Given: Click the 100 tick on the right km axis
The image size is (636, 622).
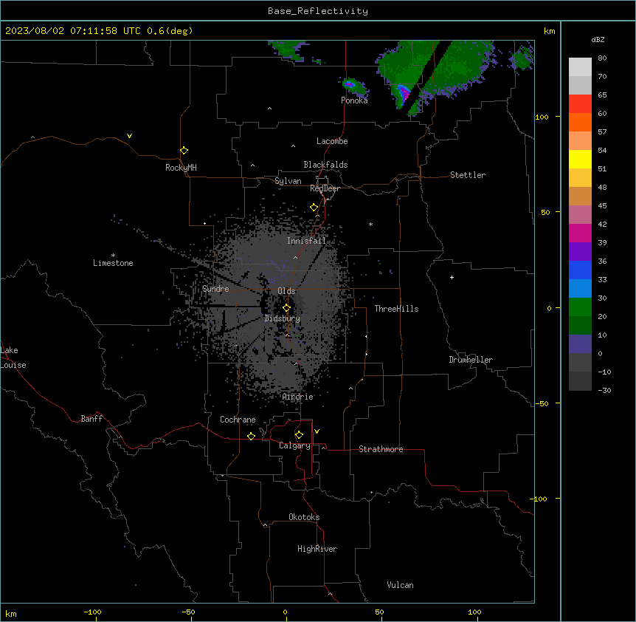Looking at the screenshot, I should click(x=542, y=117).
